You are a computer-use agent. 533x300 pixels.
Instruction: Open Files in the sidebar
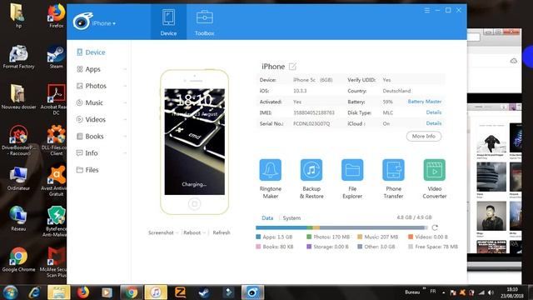coord(87,170)
